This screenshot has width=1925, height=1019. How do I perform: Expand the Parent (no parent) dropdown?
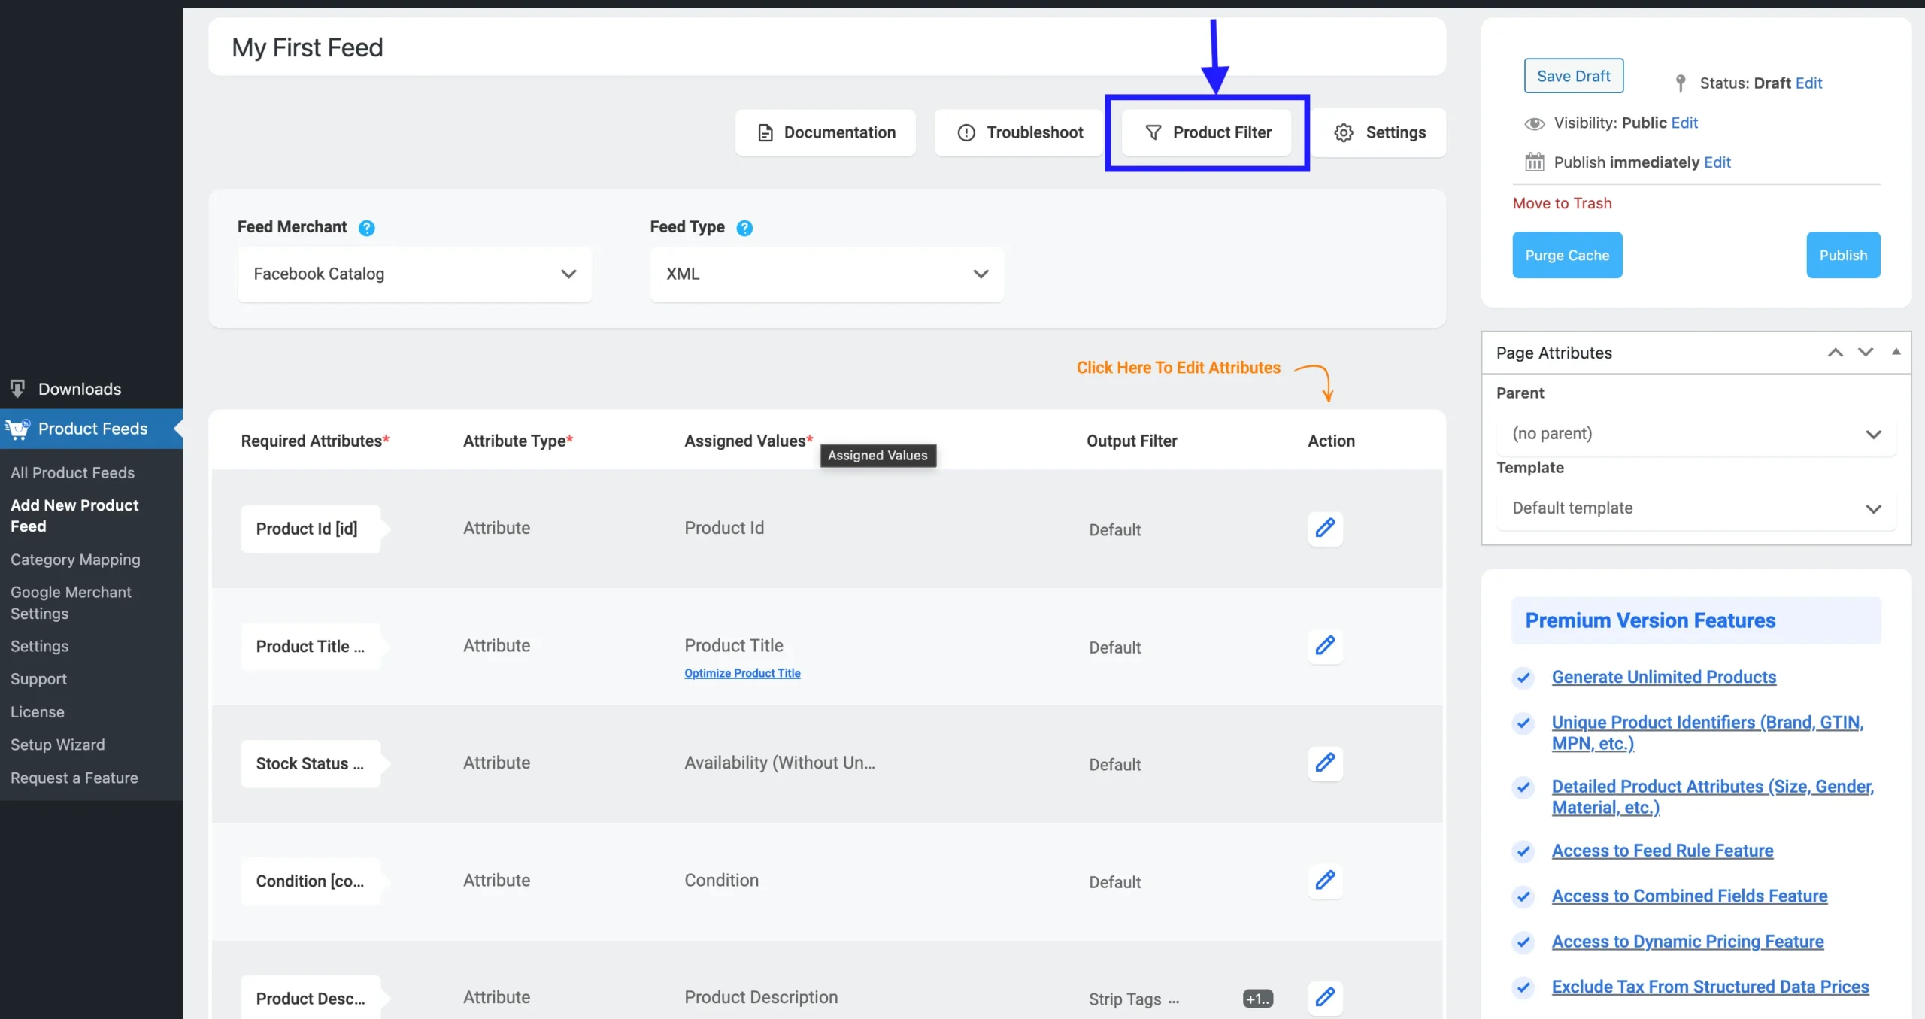(1696, 434)
